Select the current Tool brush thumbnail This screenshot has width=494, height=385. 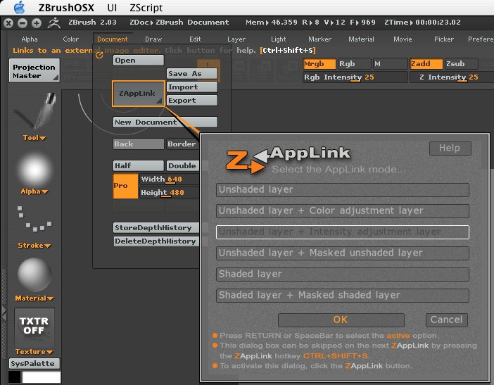pos(34,111)
